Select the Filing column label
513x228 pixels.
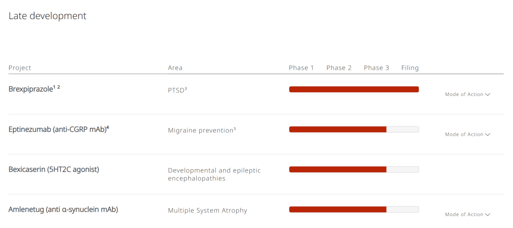pyautogui.click(x=410, y=68)
